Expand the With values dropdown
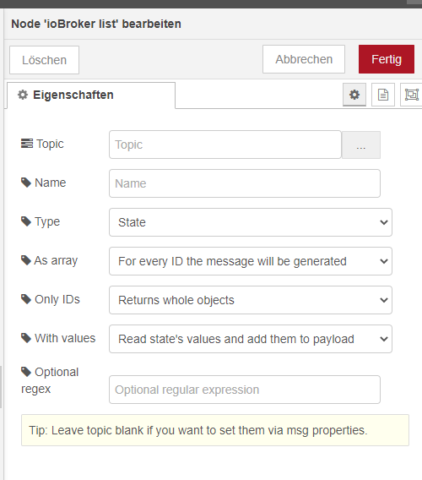The width and height of the screenshot is (422, 480). pyautogui.click(x=251, y=339)
